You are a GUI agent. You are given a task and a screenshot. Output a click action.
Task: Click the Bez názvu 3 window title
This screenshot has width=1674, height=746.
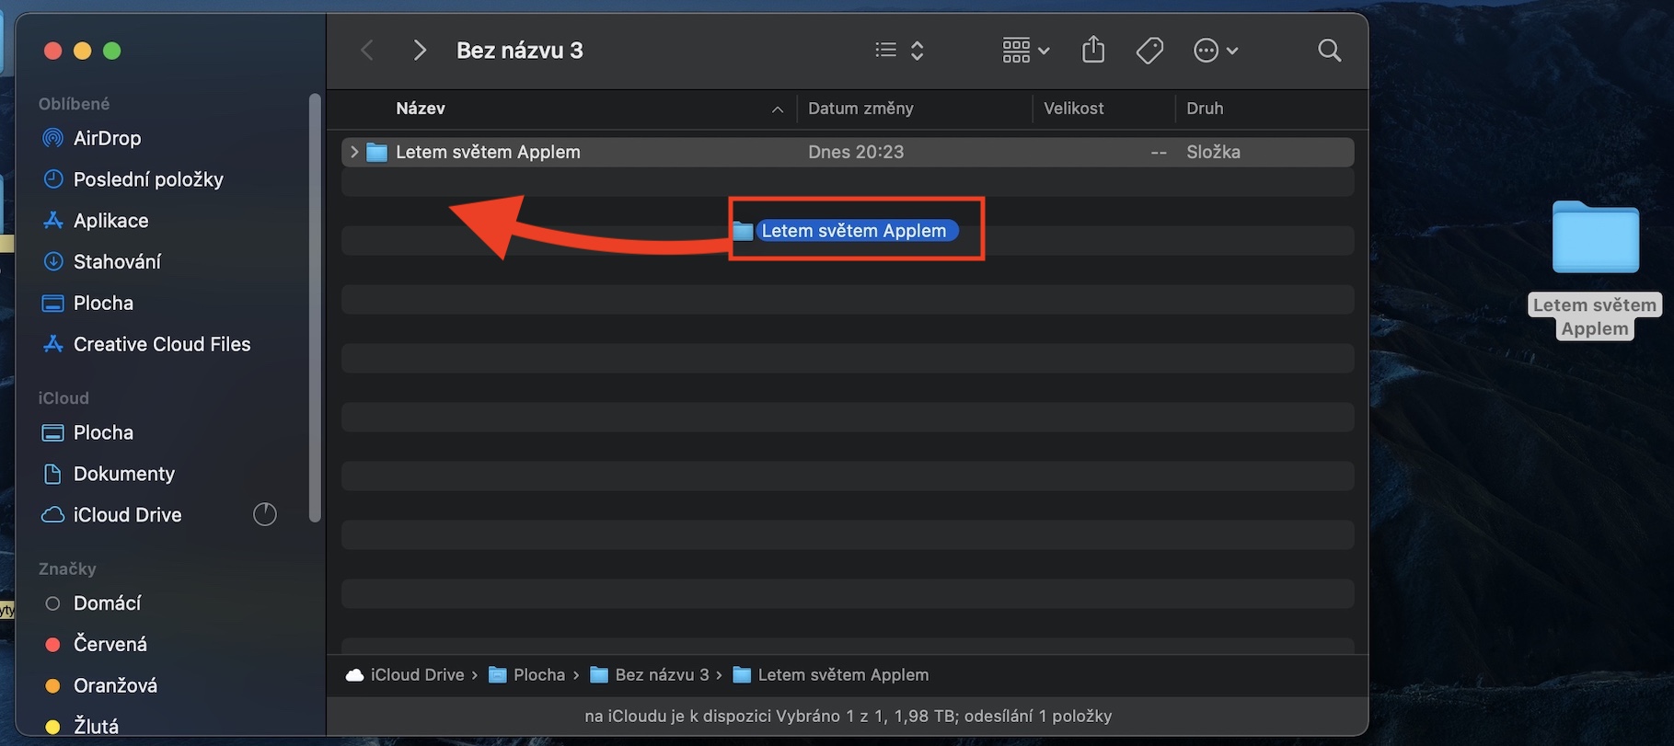click(x=520, y=51)
